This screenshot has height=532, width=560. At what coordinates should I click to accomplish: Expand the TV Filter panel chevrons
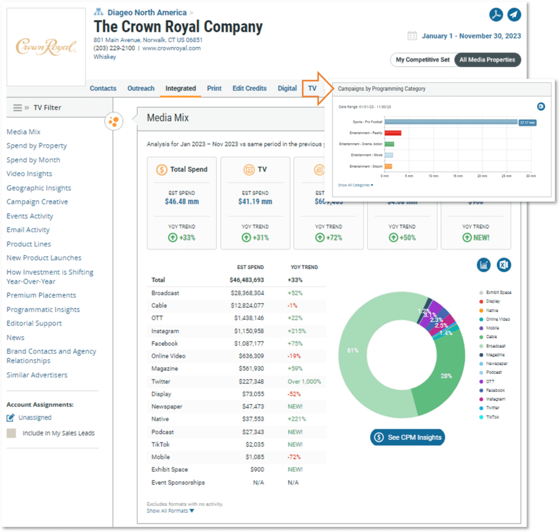[x=27, y=108]
